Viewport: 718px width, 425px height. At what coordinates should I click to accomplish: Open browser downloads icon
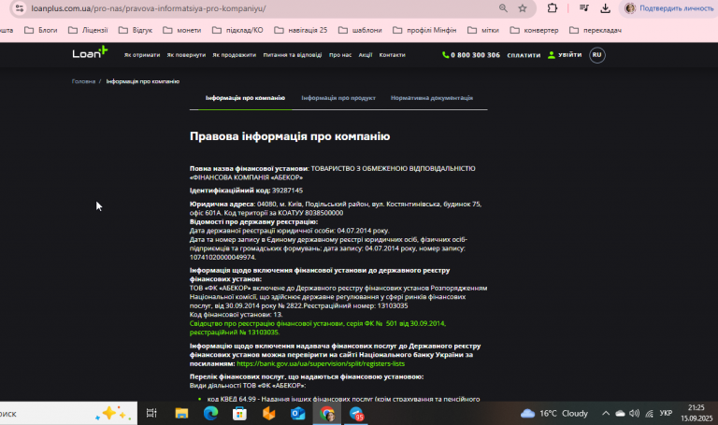click(x=606, y=7)
